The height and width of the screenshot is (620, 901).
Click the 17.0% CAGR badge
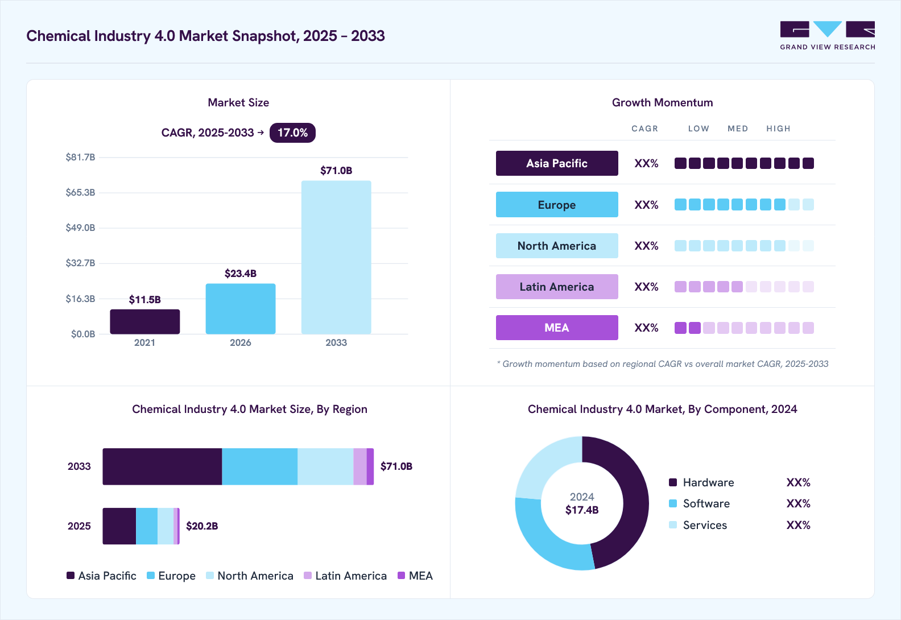[292, 133]
